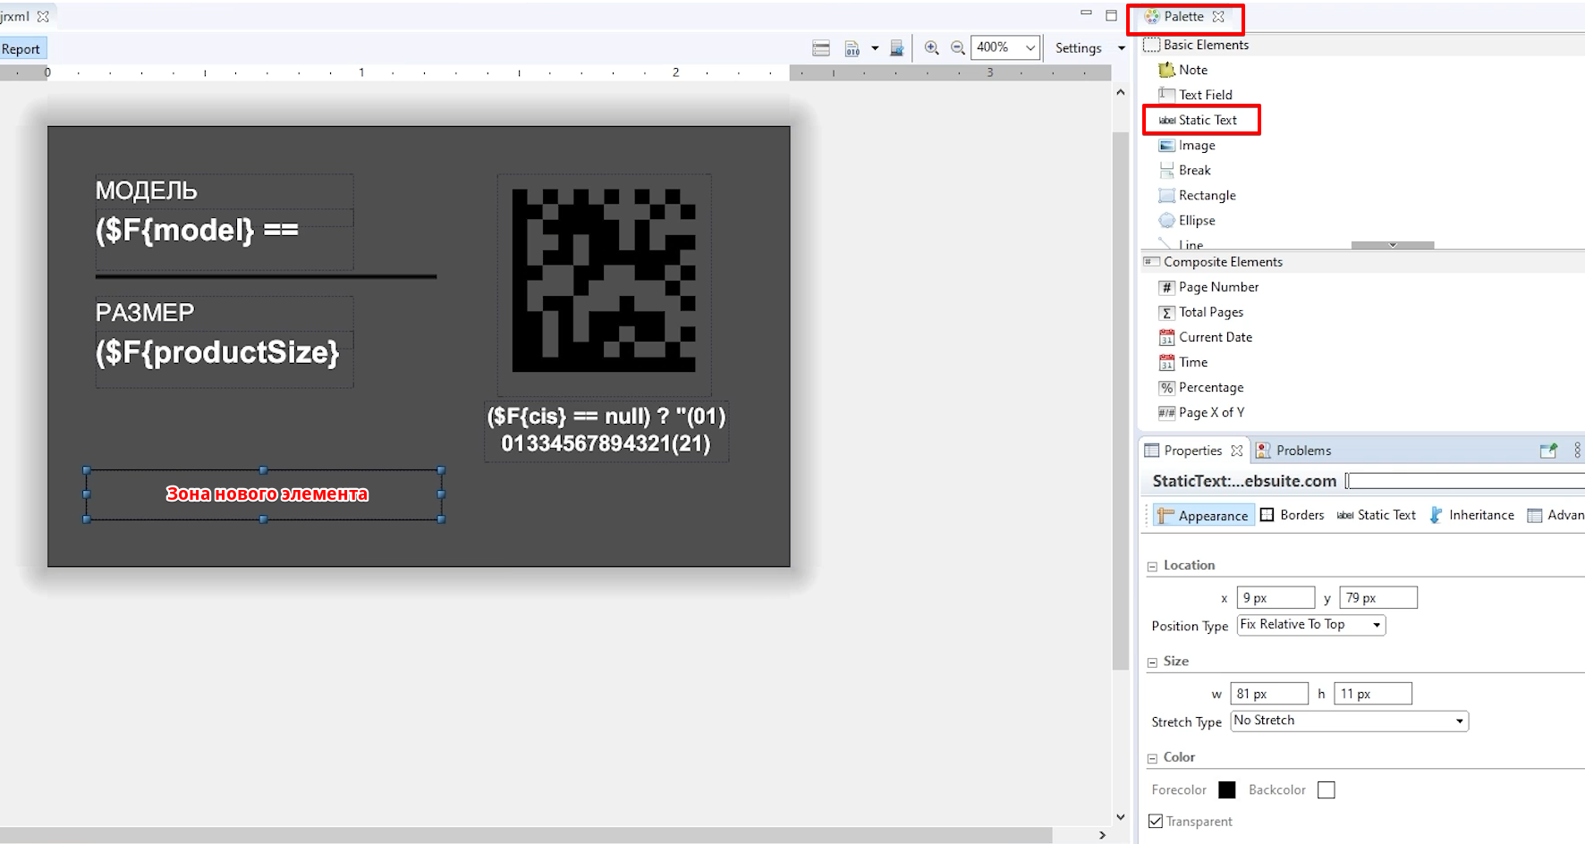Select the МОДЕЛЬ label on canvas
The image size is (1585, 844).
147,190
